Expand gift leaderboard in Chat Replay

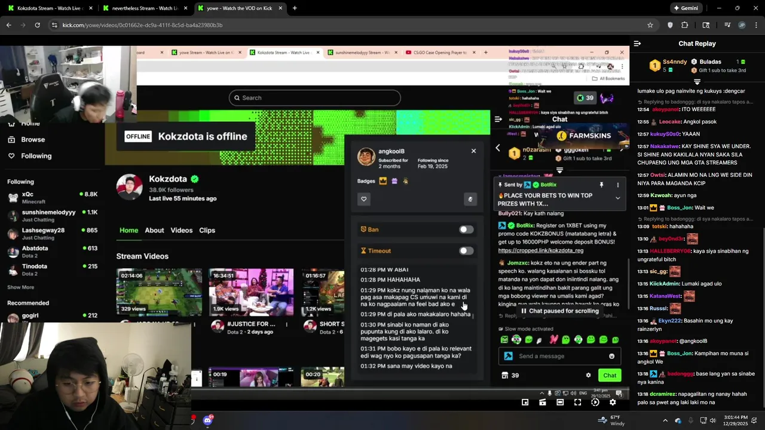(x=697, y=82)
